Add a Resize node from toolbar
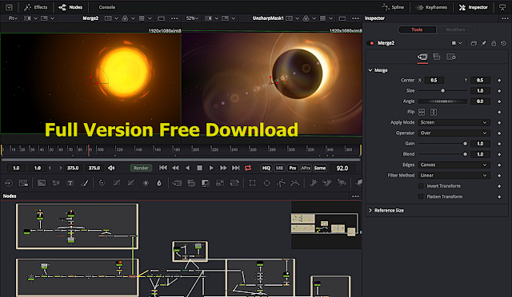Screen dimensions: 512x297 tap(220, 183)
